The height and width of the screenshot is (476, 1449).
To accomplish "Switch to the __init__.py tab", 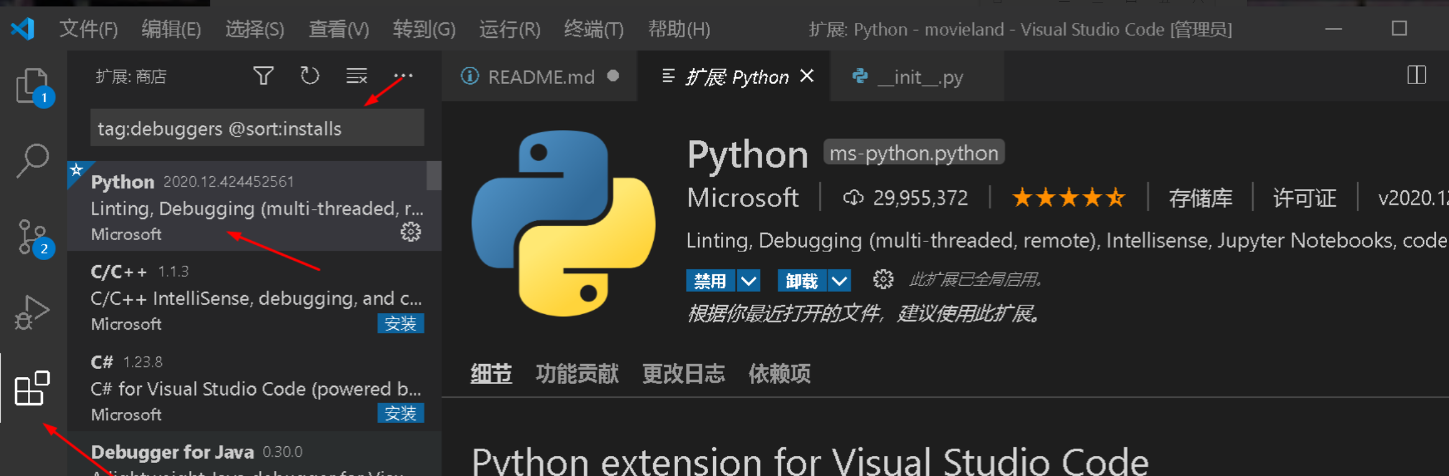I will 916,76.
